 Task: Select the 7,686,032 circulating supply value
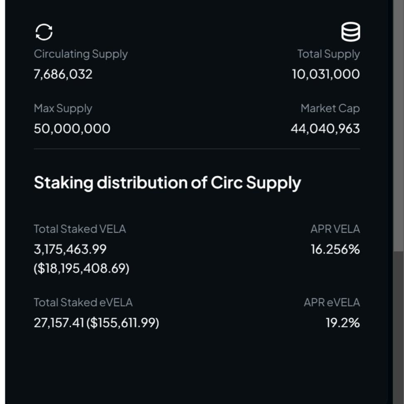[x=63, y=74]
